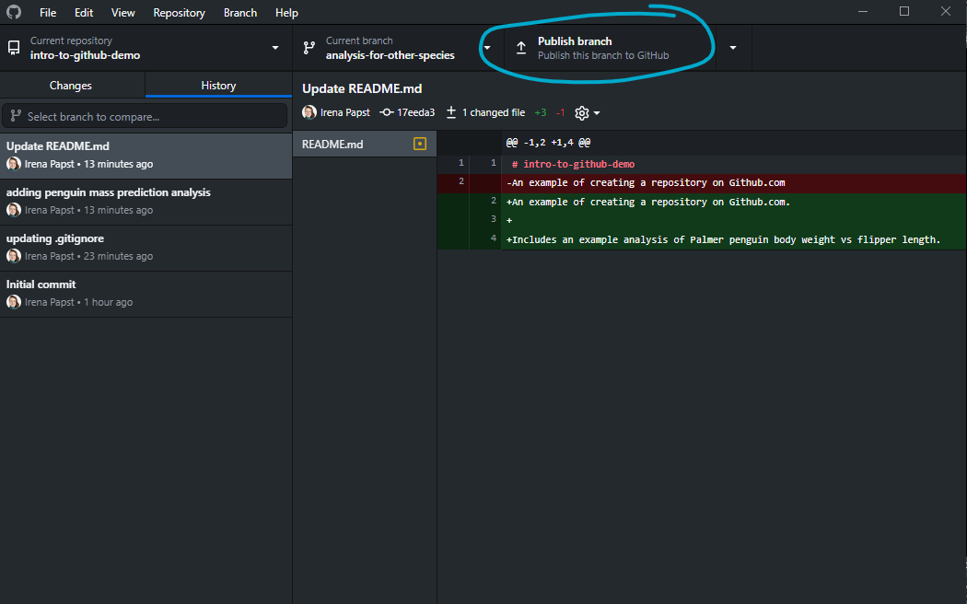The width and height of the screenshot is (967, 604).
Task: Click the diff settings gear icon
Action: [581, 113]
